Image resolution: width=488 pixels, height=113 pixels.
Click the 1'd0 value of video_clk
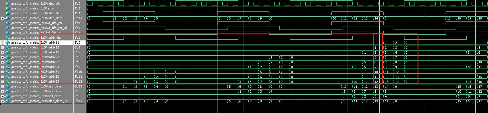click(77, 3)
